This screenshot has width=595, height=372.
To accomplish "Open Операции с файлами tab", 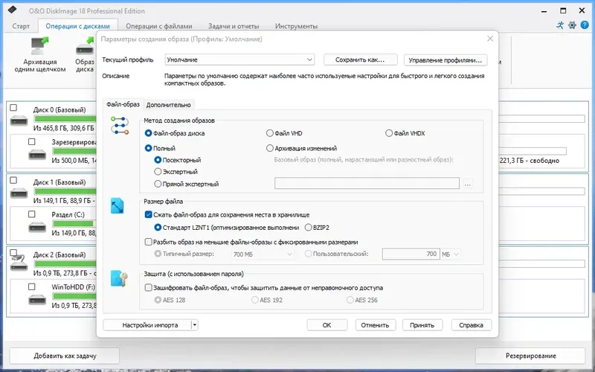I will (x=159, y=26).
